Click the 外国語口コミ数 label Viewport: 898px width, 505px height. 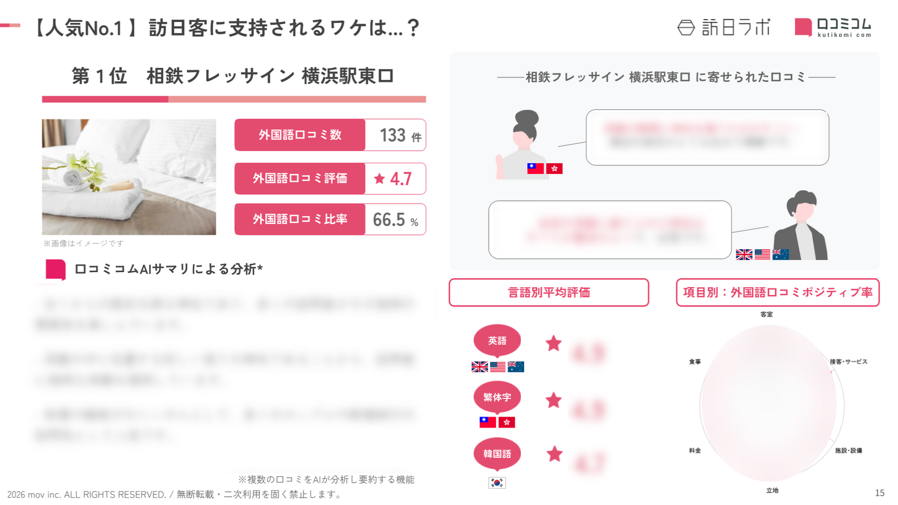pyautogui.click(x=300, y=135)
